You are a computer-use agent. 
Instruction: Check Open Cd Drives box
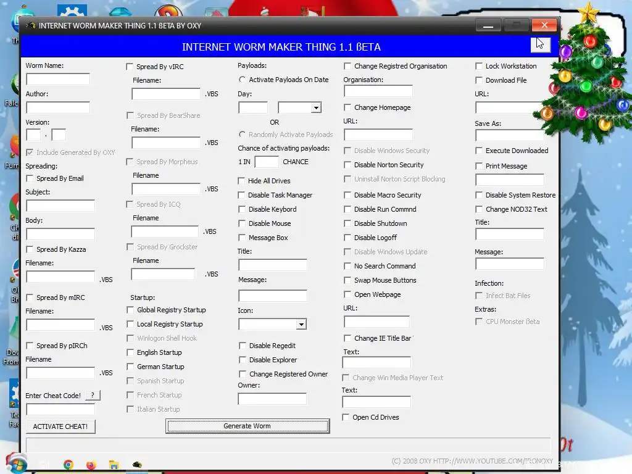(346, 418)
